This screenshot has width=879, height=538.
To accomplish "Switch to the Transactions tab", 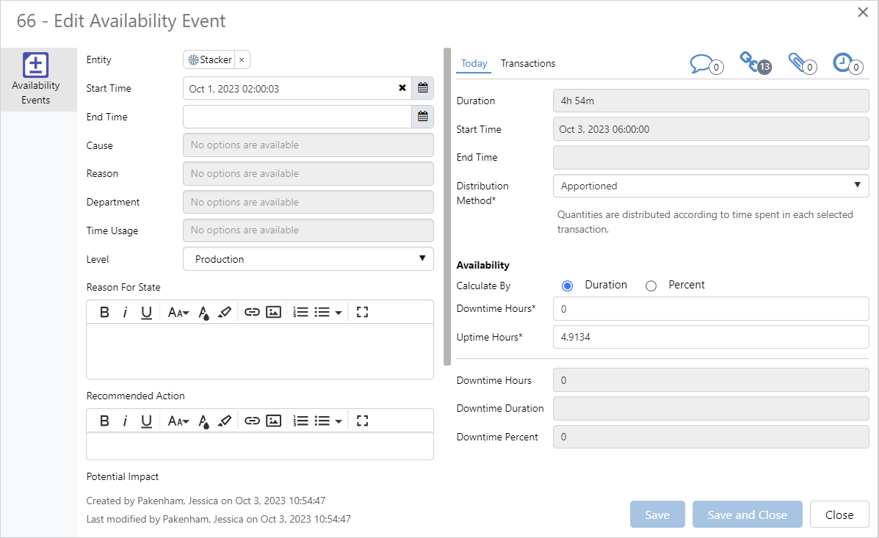I will coord(528,63).
